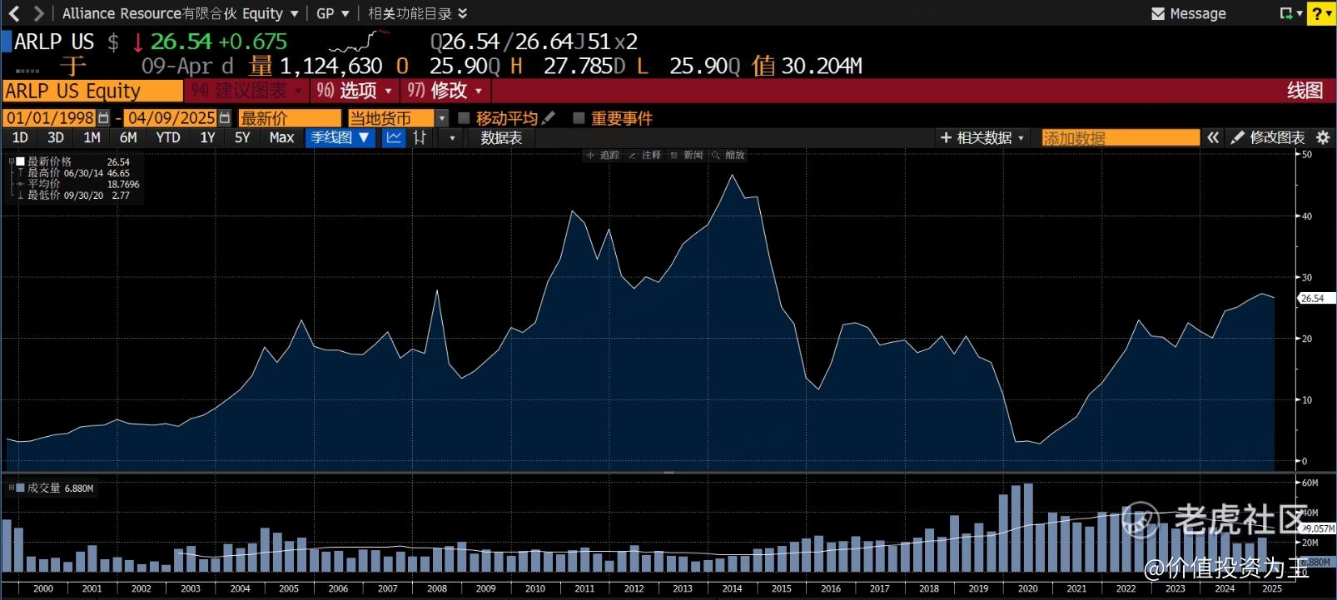This screenshot has height=600, width=1337.
Task: Select the YTD range tab
Action: [168, 137]
